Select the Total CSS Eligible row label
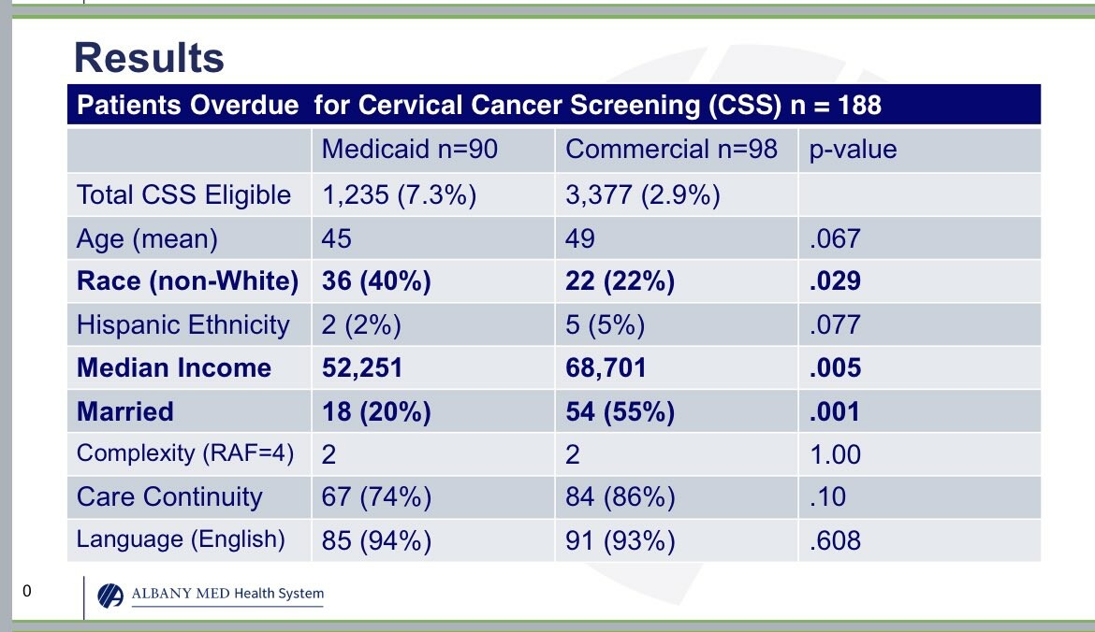1095x632 pixels. [x=183, y=194]
